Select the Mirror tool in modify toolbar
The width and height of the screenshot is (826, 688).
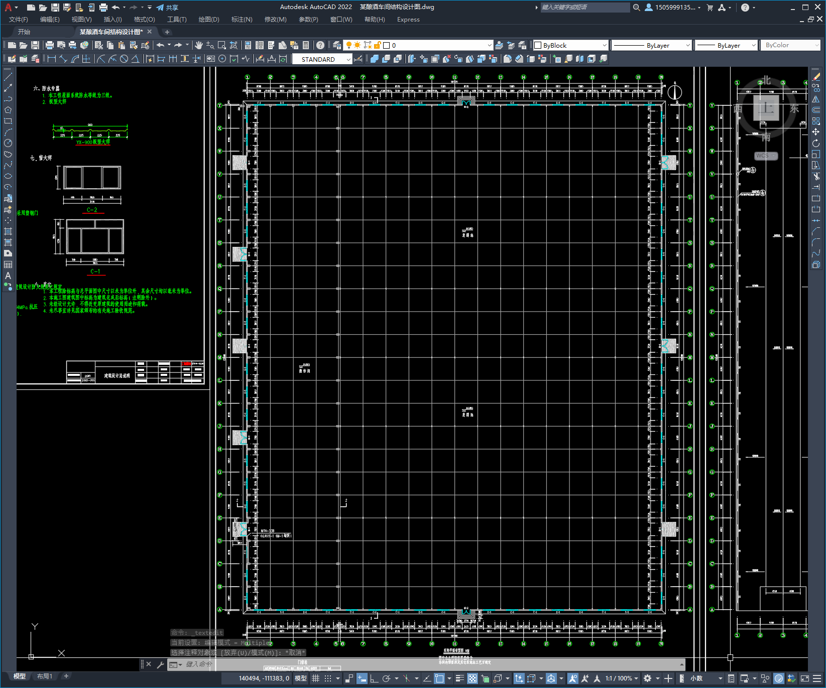click(816, 99)
